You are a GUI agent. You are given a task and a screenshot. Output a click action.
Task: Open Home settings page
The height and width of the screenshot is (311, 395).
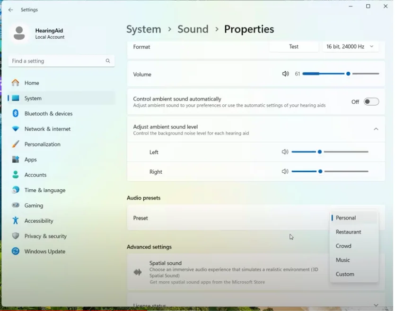pos(61,83)
